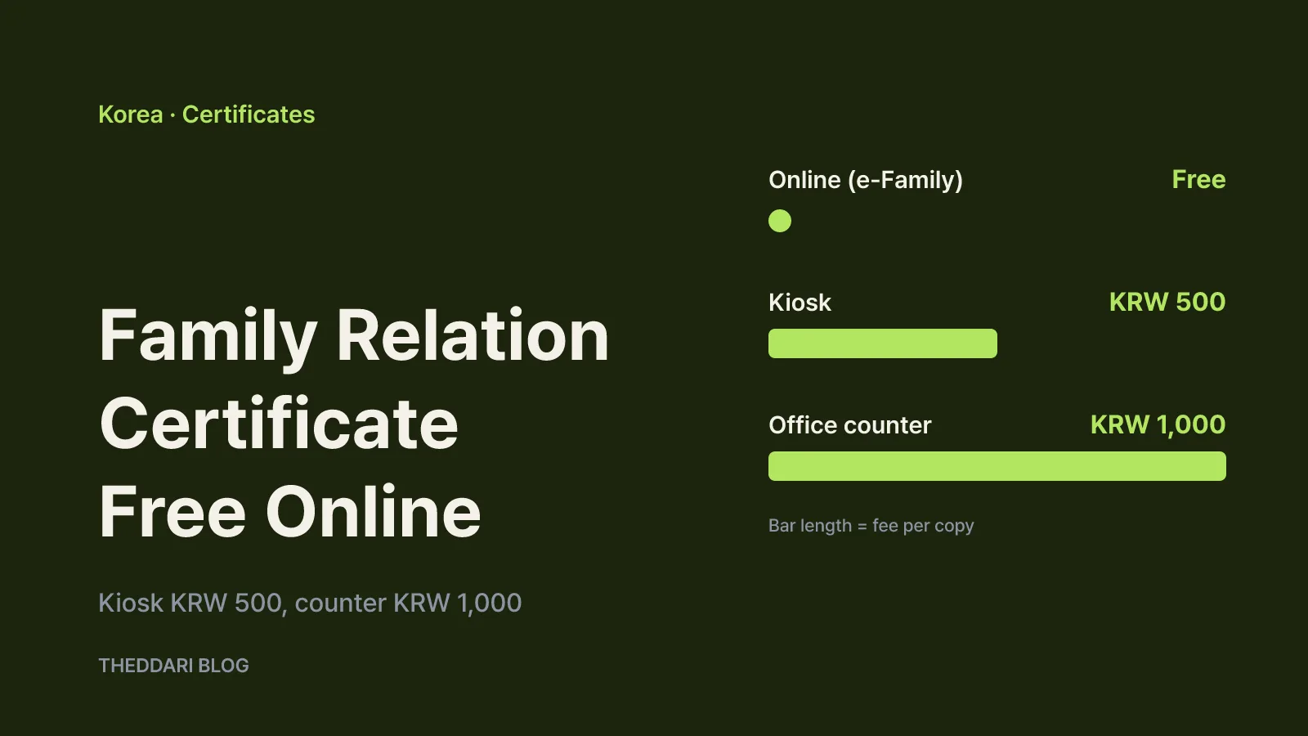Click the "Korea · Certificates" category label
The height and width of the screenshot is (736, 1308).
coord(206,114)
